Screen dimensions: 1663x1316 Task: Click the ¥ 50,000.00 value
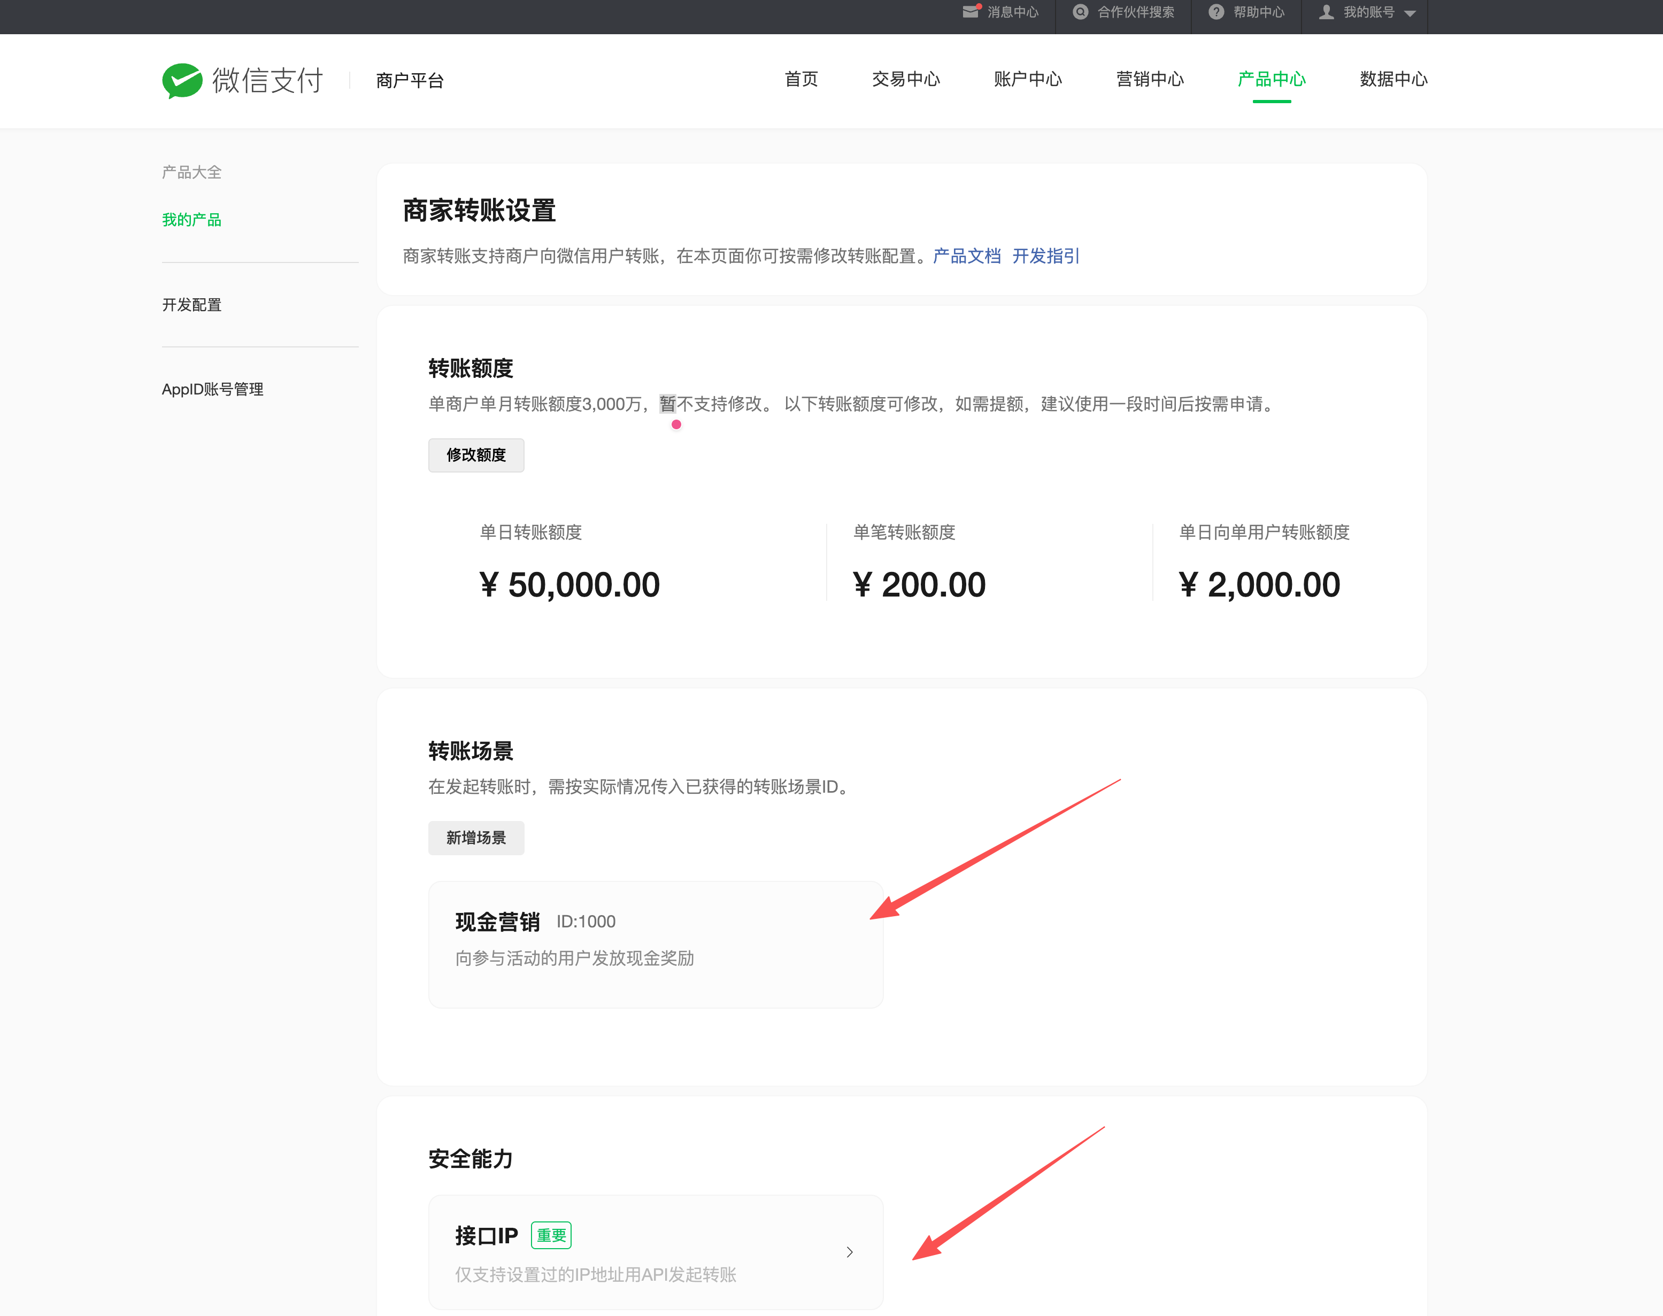coord(569,585)
